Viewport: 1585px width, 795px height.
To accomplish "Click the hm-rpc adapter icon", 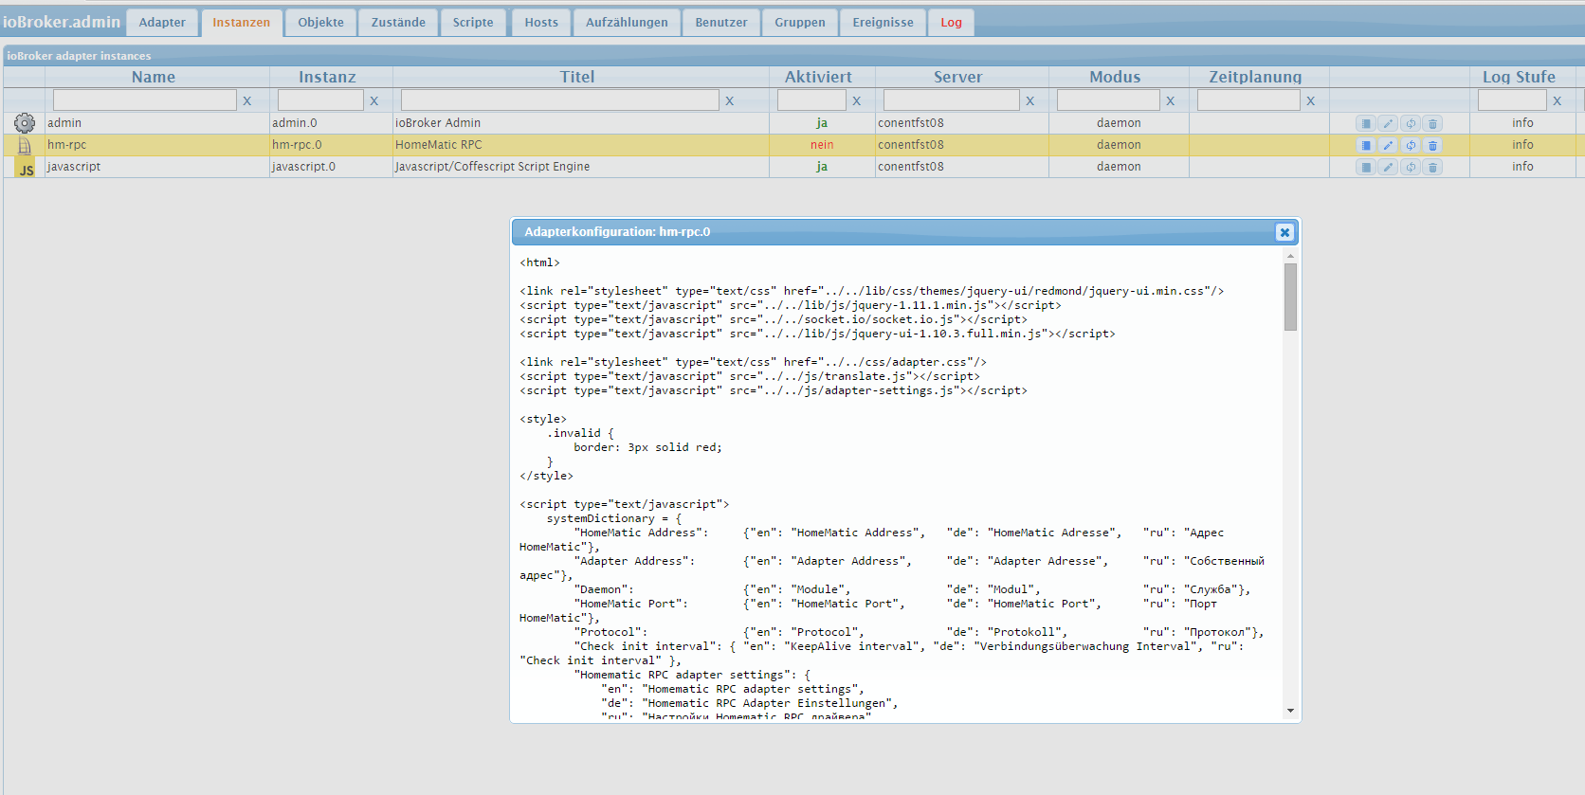I will coord(25,145).
